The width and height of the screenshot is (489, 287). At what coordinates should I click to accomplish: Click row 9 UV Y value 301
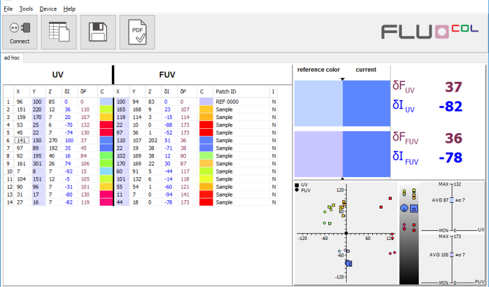point(37,164)
